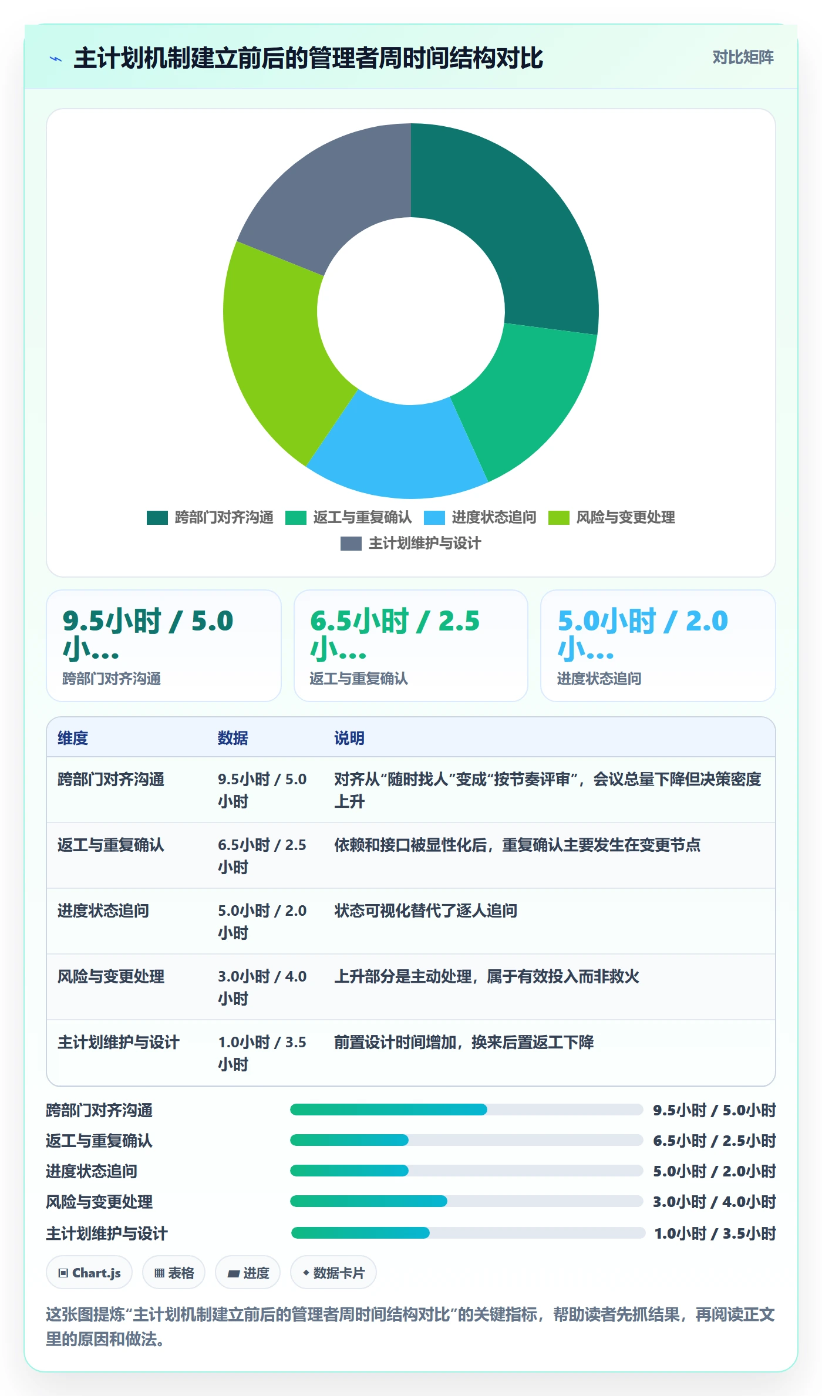Click the 说明 column header
This screenshot has height=1396, width=822.
tap(349, 738)
